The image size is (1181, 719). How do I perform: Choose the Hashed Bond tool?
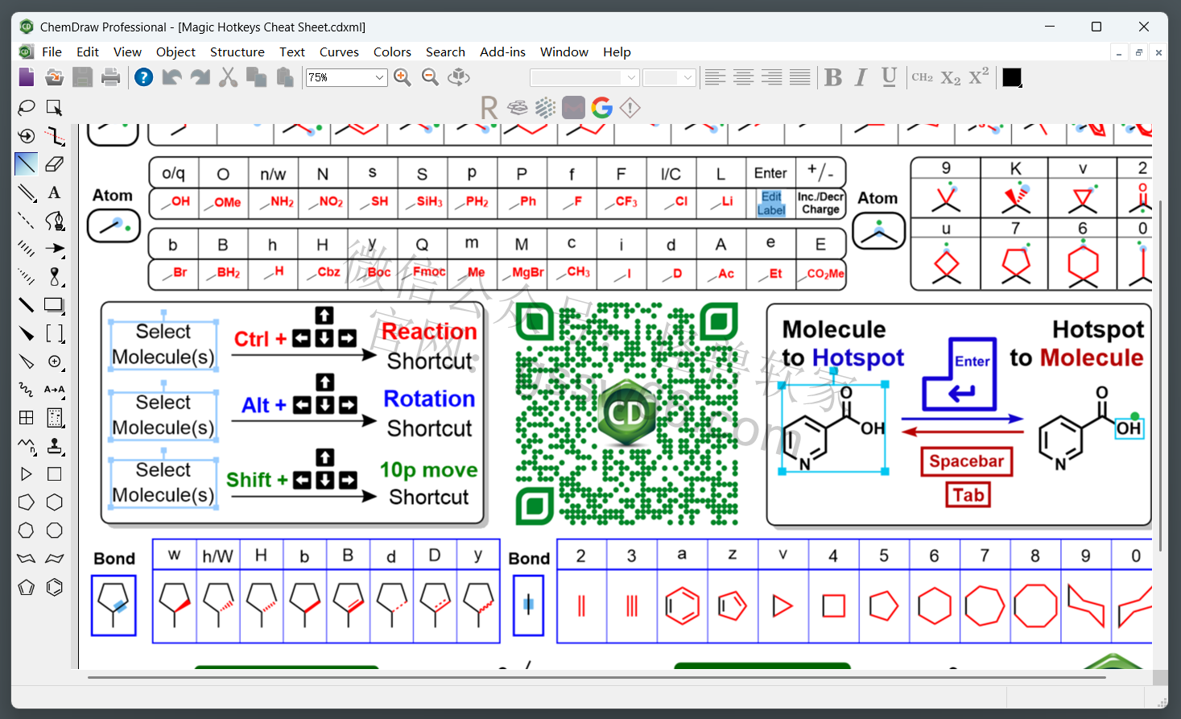pyautogui.click(x=27, y=249)
